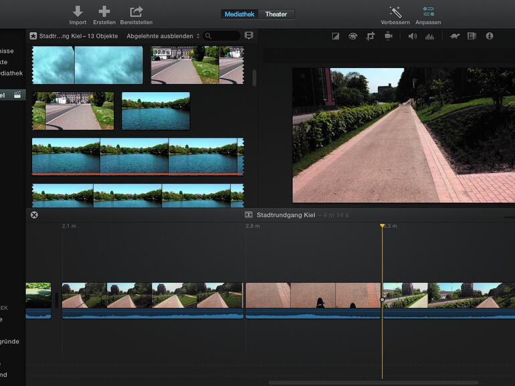The image size is (515, 386).
Task: Click the timeline horizontal scrollbar
Action: [373, 383]
